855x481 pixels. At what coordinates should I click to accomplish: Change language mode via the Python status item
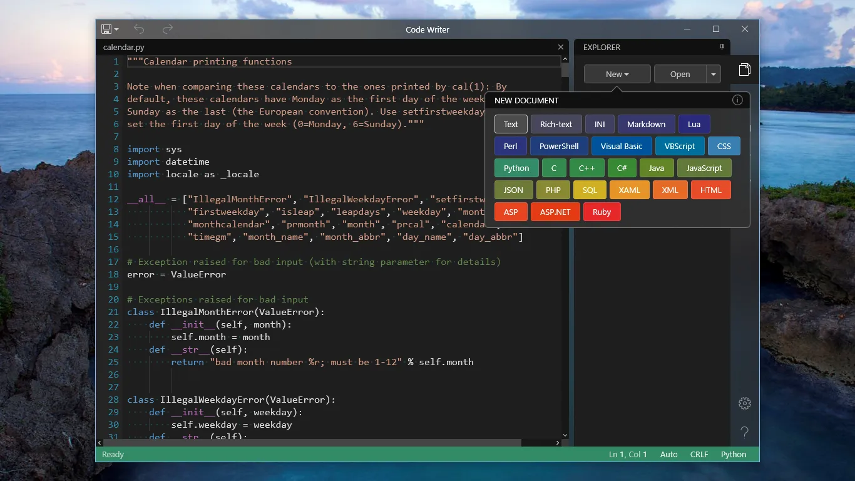coord(733,454)
